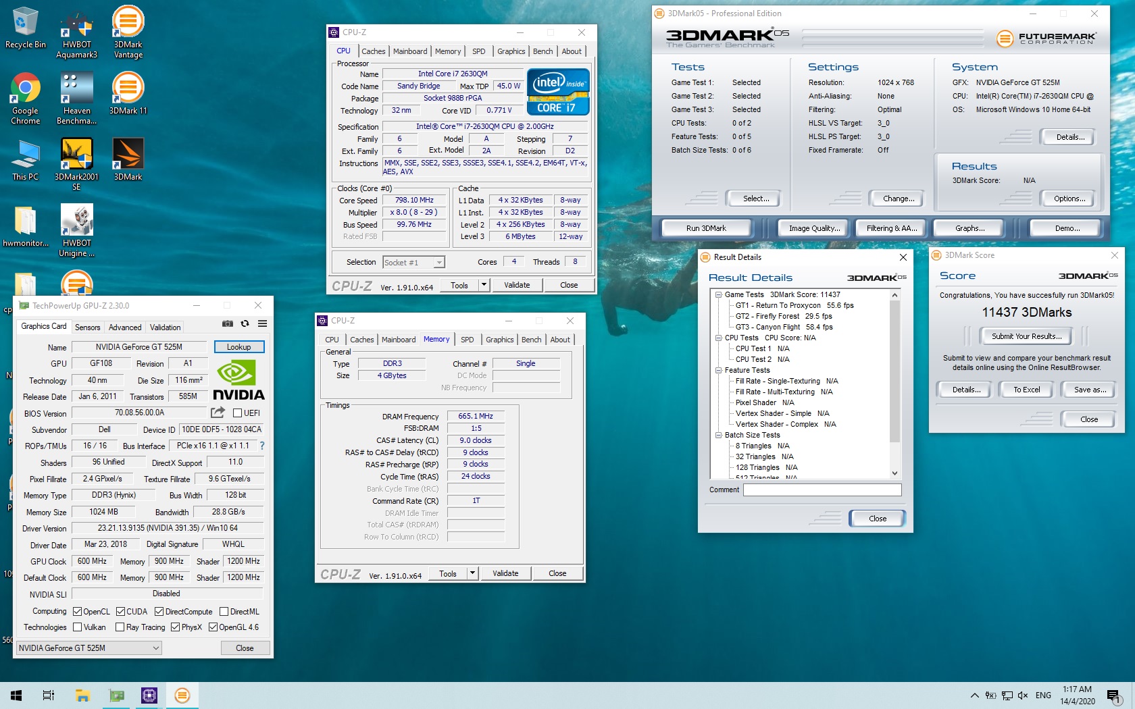Switch to Graphics tab in top CPU-Z window
The height and width of the screenshot is (709, 1135).
(x=511, y=51)
